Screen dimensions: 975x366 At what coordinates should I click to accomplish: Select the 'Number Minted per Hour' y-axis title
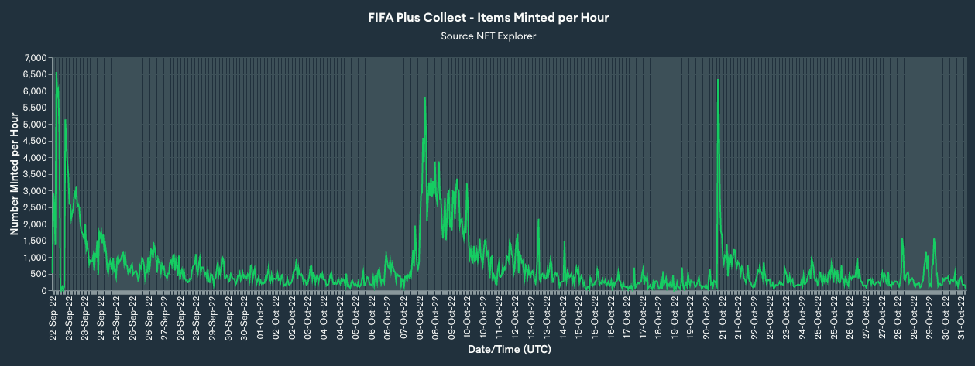click(x=14, y=173)
